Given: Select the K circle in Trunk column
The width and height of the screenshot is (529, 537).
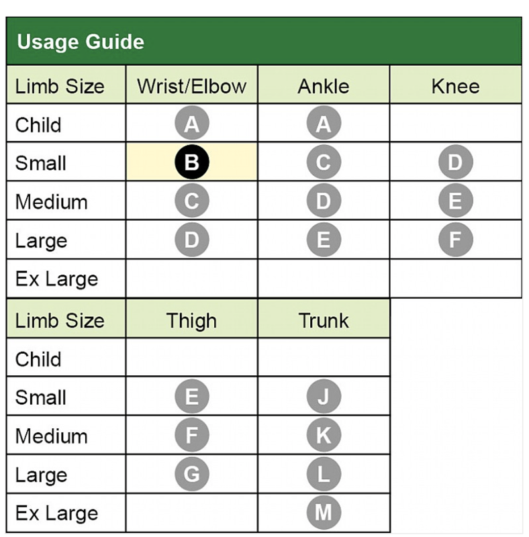Looking at the screenshot, I should pos(324,436).
